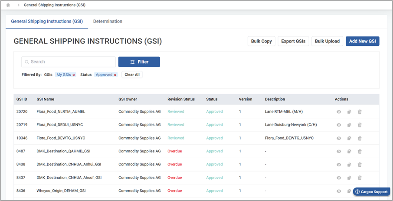This screenshot has height=201, width=393.
Task: Delete GSI 8437 with trash icon
Action: [360, 178]
